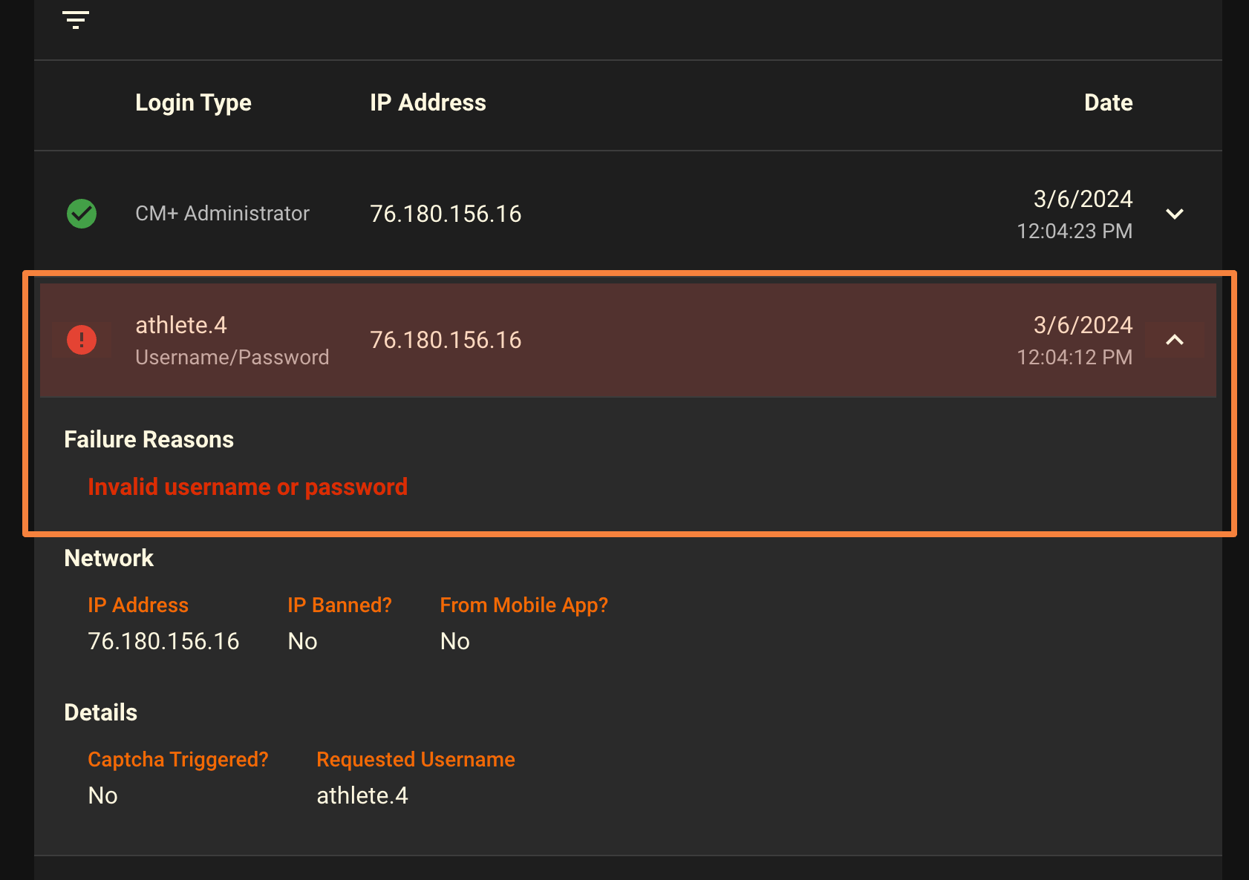Sort by the Login Type column header
This screenshot has width=1249, height=880.
pyautogui.click(x=194, y=102)
